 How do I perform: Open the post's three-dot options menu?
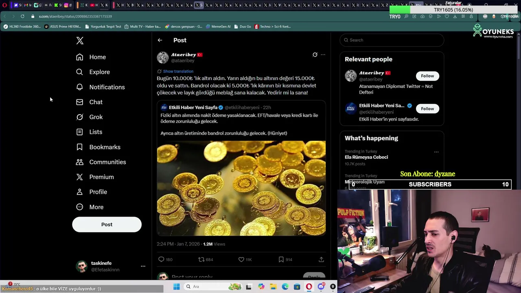click(323, 55)
